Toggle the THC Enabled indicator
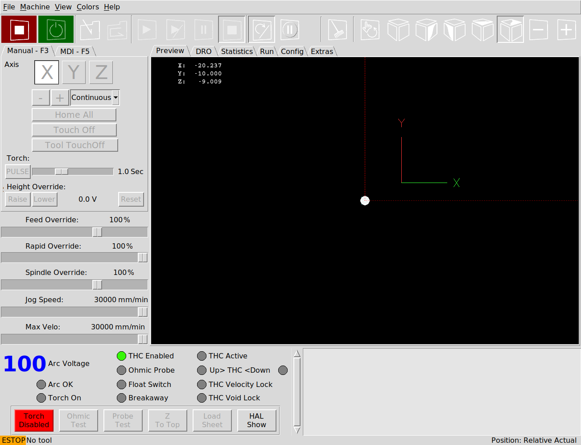The width and height of the screenshot is (581, 445). pyautogui.click(x=121, y=356)
